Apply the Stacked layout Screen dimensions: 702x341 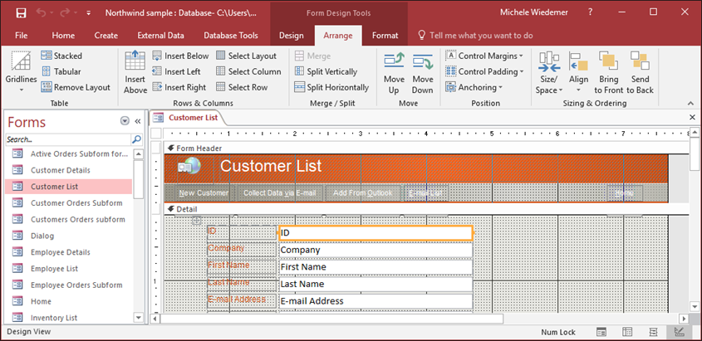click(61, 56)
